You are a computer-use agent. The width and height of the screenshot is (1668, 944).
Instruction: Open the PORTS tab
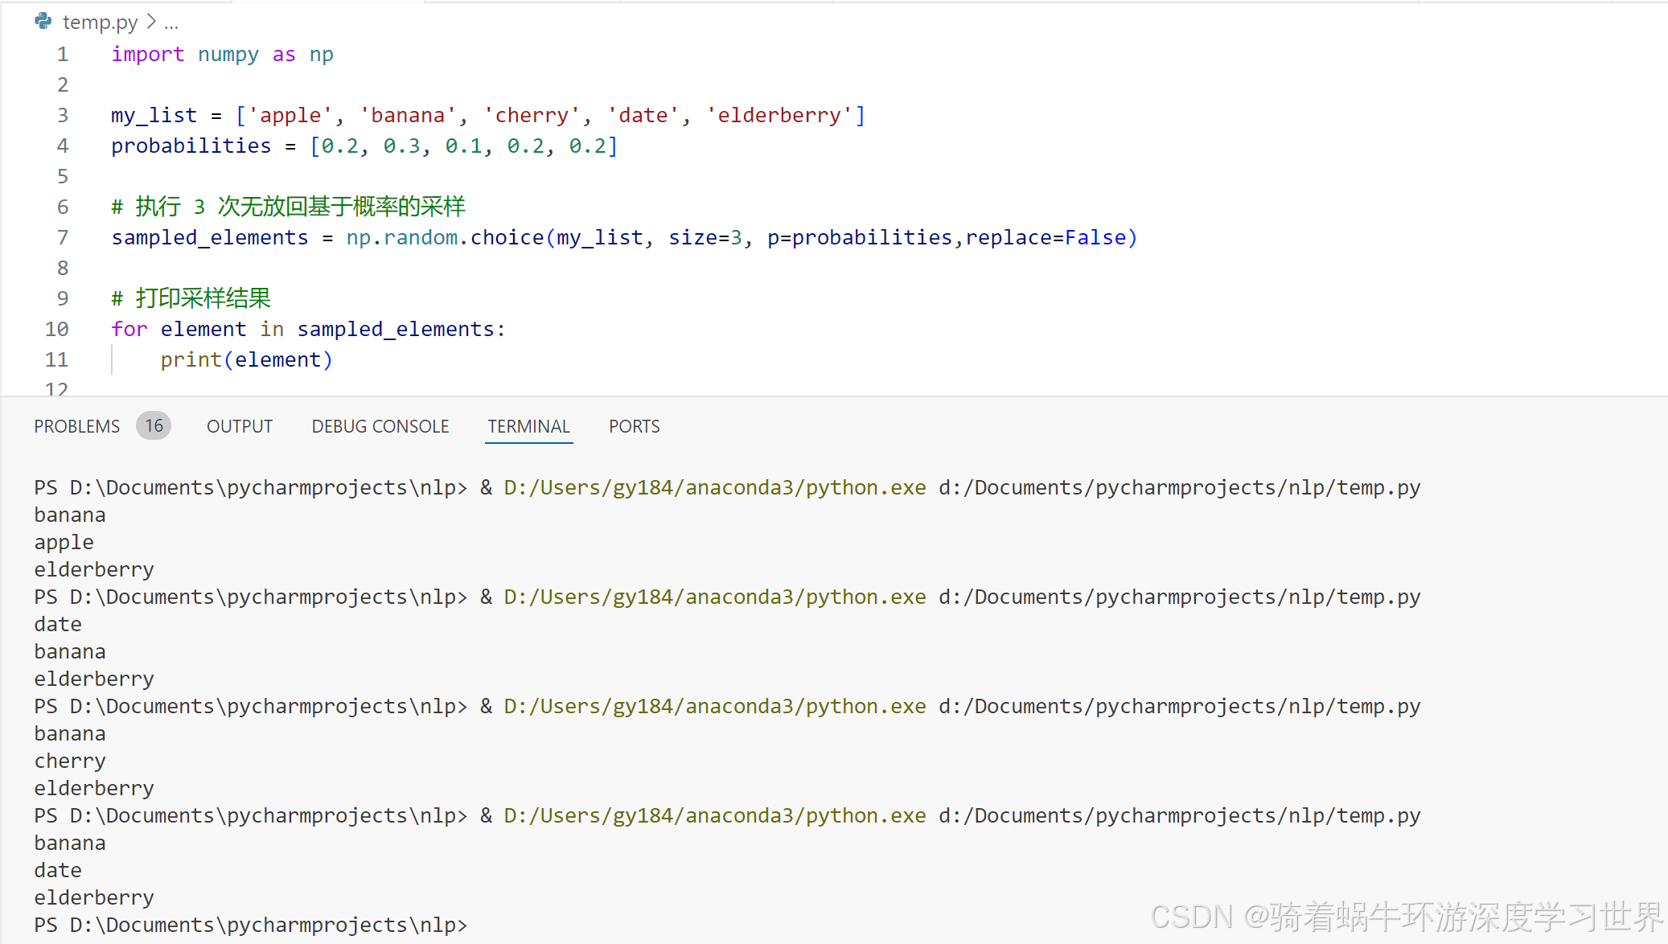click(635, 426)
